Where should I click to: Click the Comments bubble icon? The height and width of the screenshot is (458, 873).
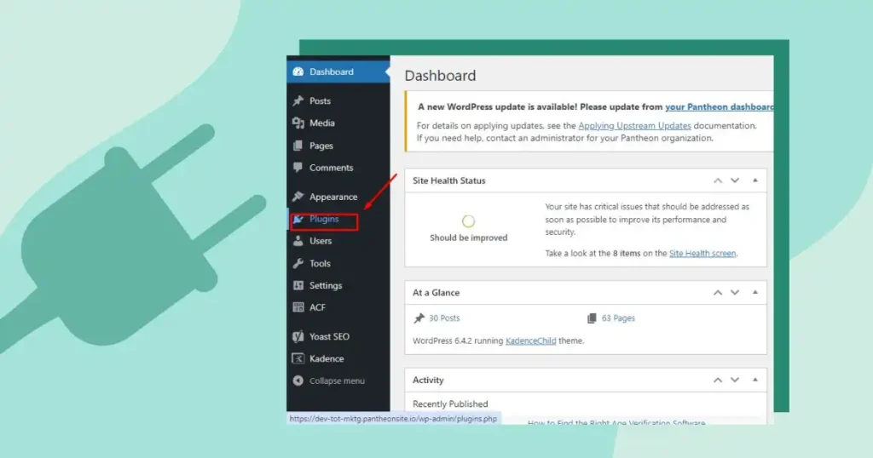pyautogui.click(x=298, y=168)
